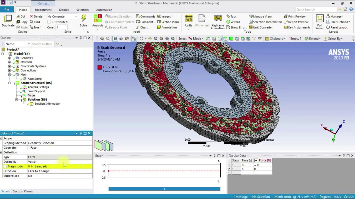The width and height of the screenshot is (355, 199).
Task: Switch to the Automation tab
Action: [104, 10]
